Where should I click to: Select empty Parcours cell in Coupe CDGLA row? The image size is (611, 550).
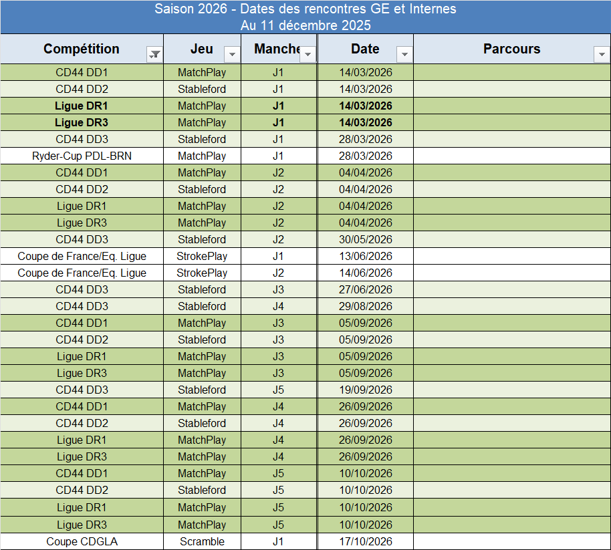coord(511,541)
